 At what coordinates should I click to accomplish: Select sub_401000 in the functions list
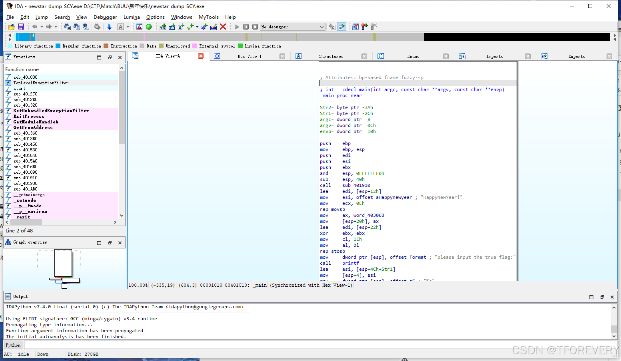click(61, 77)
